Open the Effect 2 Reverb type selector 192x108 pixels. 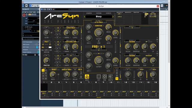pyautogui.click(x=132, y=42)
